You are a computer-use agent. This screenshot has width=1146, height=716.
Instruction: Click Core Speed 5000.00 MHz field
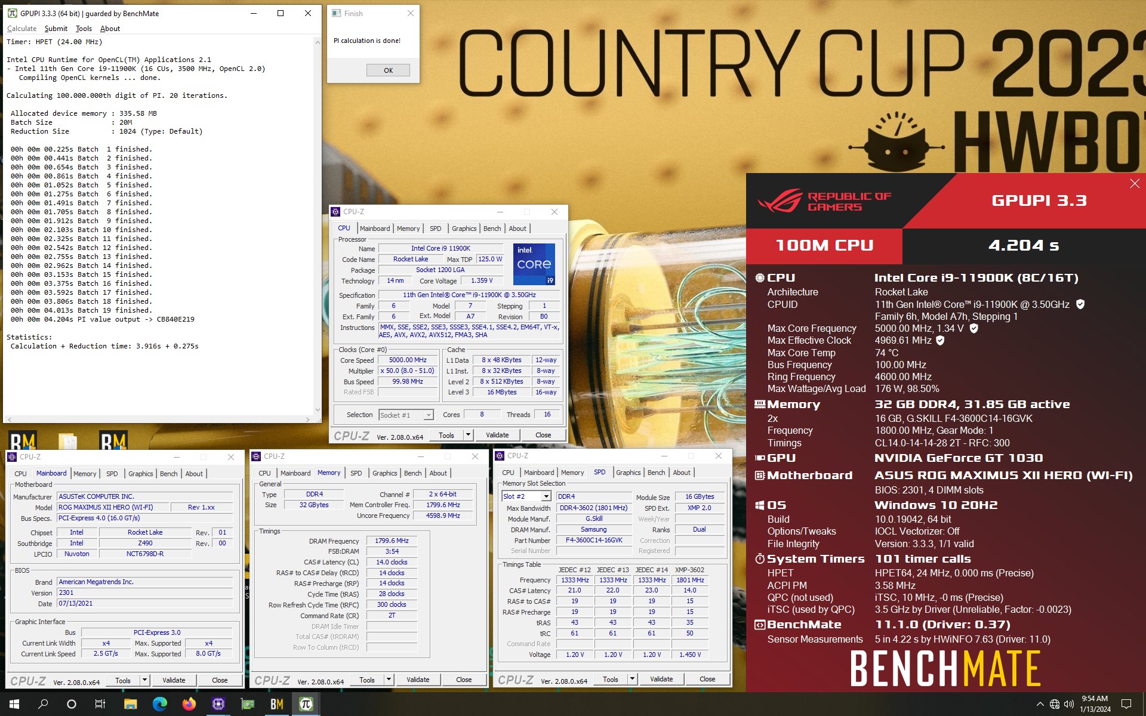coord(408,360)
